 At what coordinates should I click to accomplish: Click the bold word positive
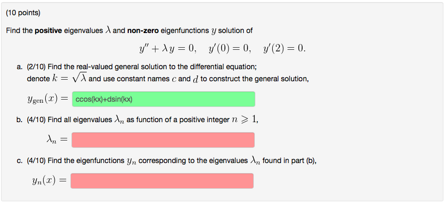[x=48, y=30]
